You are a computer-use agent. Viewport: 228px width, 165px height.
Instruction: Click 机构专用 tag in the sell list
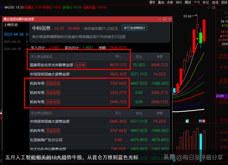pyautogui.click(x=53, y=131)
